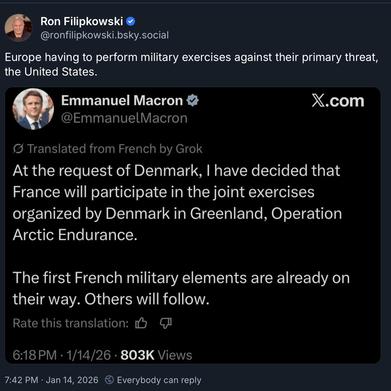Select the @EmmanuelMacron handle

[x=124, y=118]
